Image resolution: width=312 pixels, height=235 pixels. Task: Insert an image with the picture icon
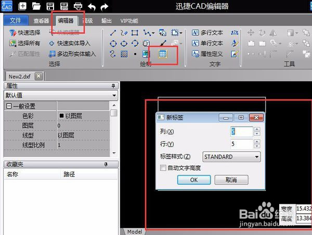(x=146, y=54)
